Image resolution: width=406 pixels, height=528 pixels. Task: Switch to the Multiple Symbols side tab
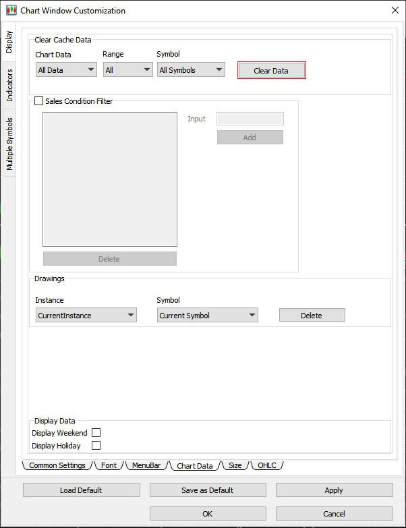pyautogui.click(x=9, y=143)
